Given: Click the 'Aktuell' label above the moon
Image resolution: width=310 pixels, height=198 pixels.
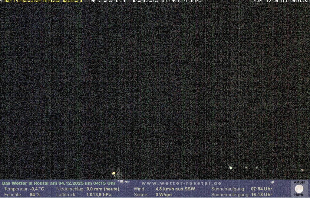Looking at the screenshot, I should pyautogui.click(x=299, y=182).
